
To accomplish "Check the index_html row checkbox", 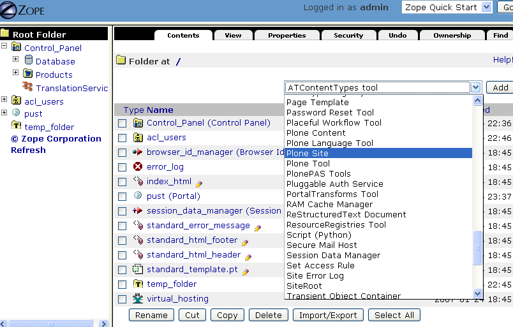I will pyautogui.click(x=123, y=182).
